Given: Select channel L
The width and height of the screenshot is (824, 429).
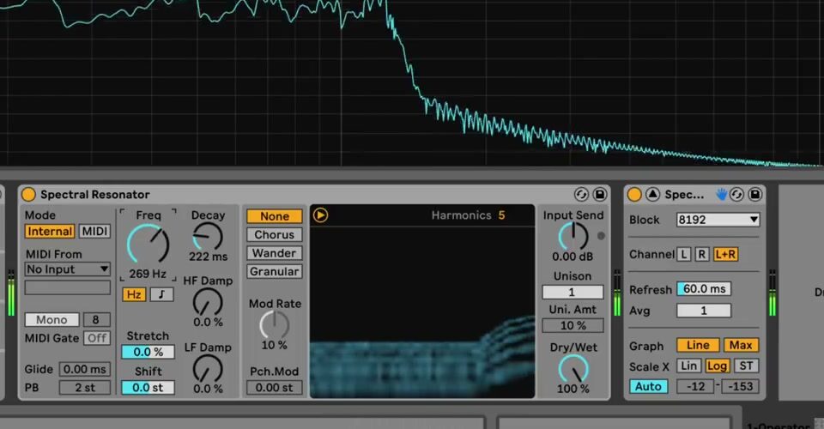Looking at the screenshot, I should click(x=684, y=255).
